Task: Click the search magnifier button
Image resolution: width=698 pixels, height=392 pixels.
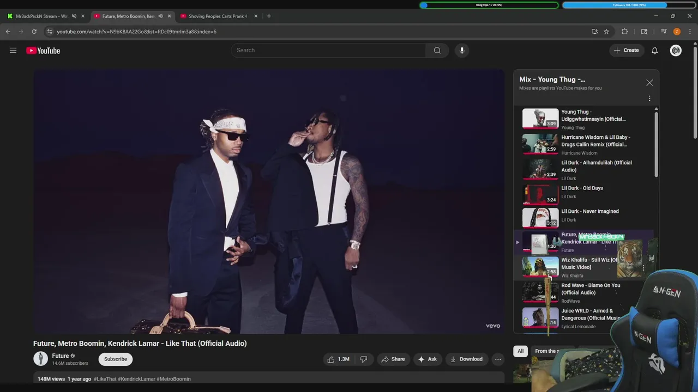Action: pos(437,50)
